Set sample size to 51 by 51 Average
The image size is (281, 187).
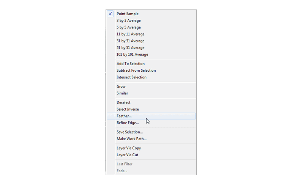tap(151, 48)
